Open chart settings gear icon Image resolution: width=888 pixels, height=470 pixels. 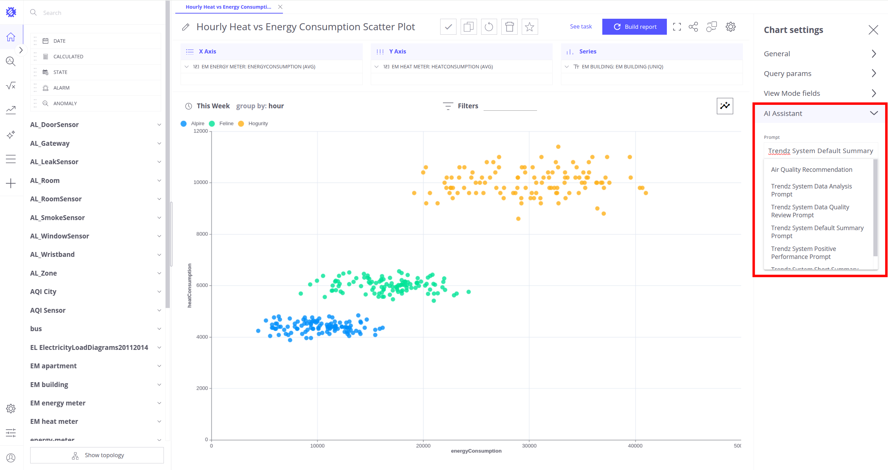pyautogui.click(x=730, y=27)
